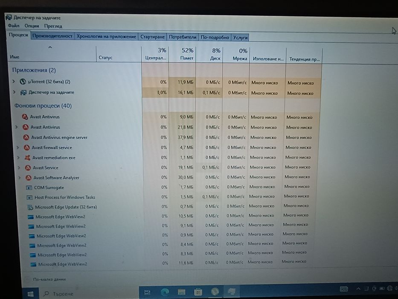Select Microsoft Edge WebView2 8,3 МБ row

(x=168, y=254)
